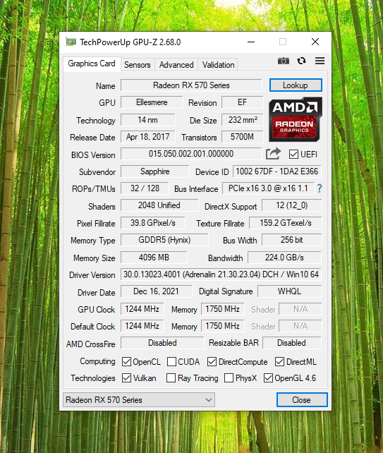Image resolution: width=383 pixels, height=453 pixels.
Task: Toggle the DirectCompute checkbox
Action: pyautogui.click(x=212, y=362)
